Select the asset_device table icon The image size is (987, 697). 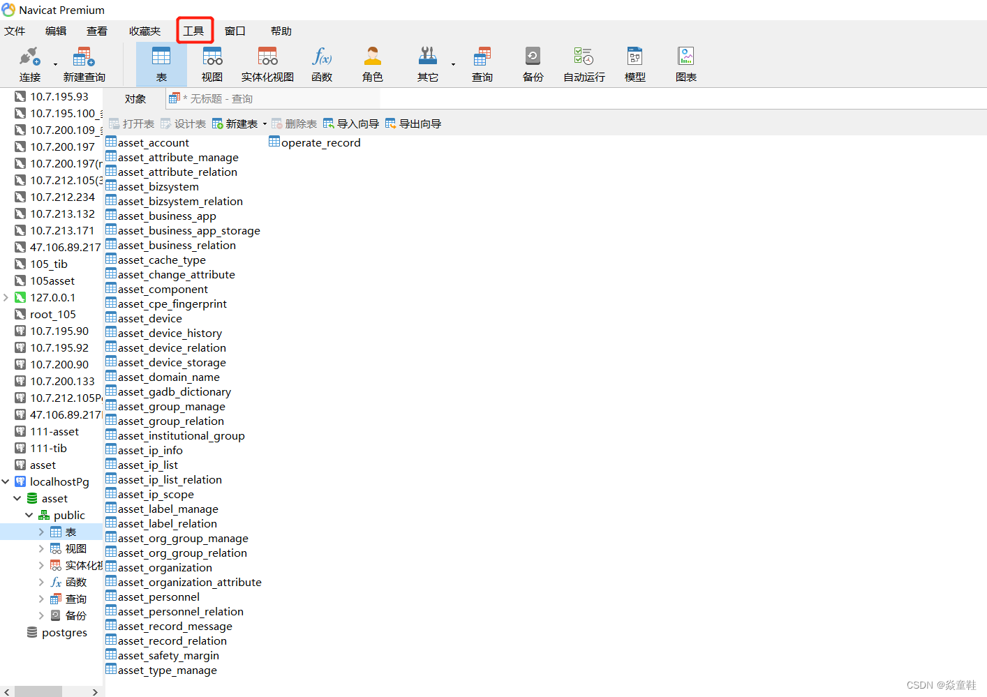point(111,317)
